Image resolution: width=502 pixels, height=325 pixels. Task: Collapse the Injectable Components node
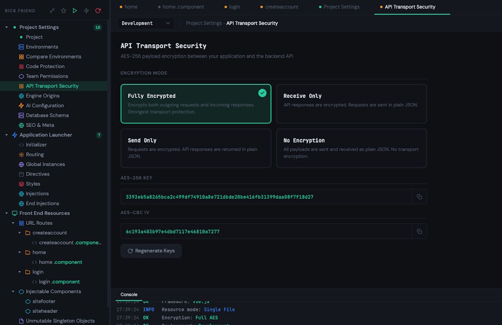[13, 291]
